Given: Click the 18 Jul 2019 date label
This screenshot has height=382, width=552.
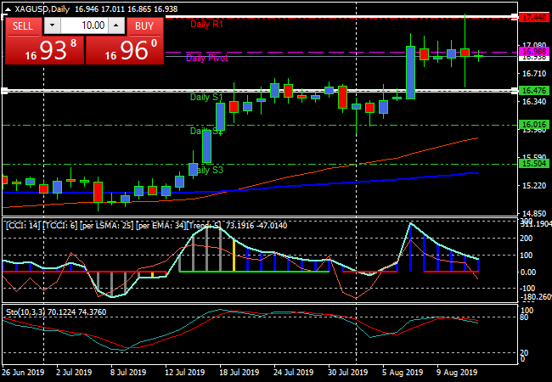Looking at the screenshot, I should [239, 372].
